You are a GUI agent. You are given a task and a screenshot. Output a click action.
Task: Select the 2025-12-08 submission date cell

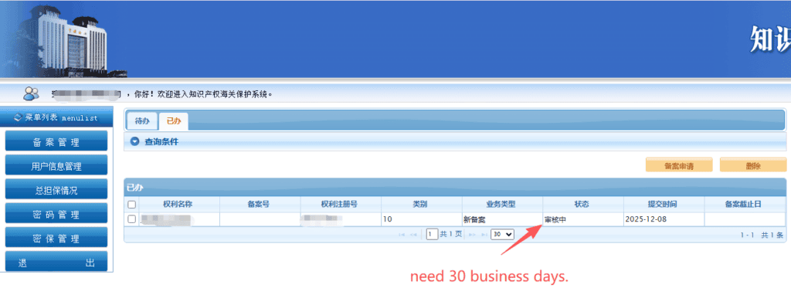664,219
